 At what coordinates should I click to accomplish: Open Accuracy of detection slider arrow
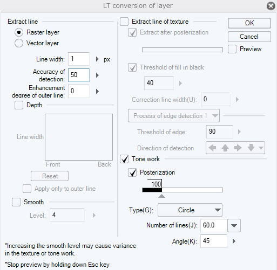(x=97, y=75)
